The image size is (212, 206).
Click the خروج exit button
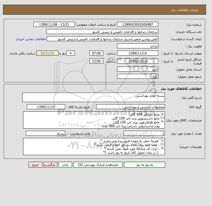point(36,165)
